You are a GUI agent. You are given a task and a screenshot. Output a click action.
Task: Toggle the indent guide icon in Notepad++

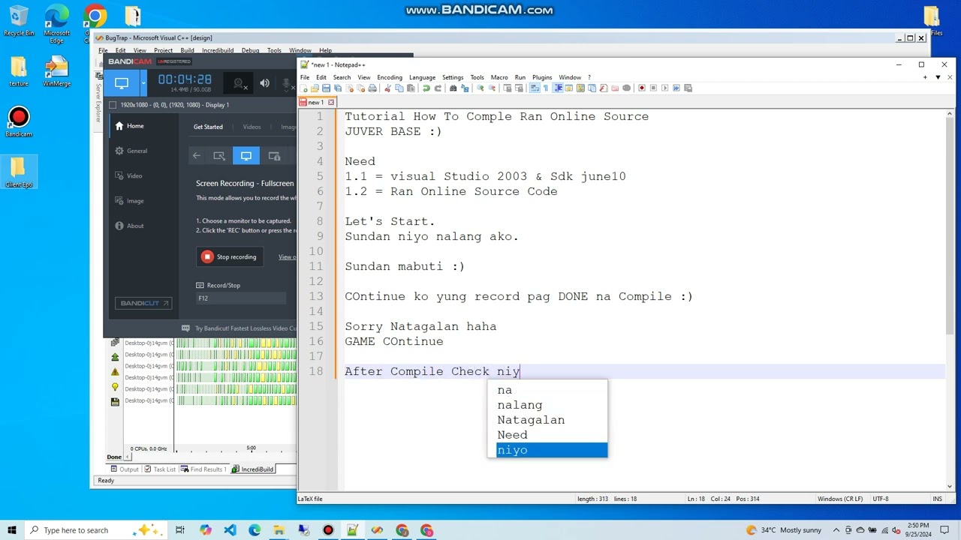point(558,88)
